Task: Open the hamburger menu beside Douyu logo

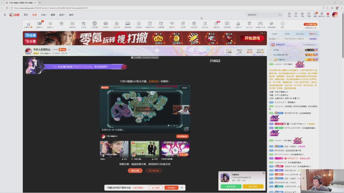Action: (x=5, y=15)
